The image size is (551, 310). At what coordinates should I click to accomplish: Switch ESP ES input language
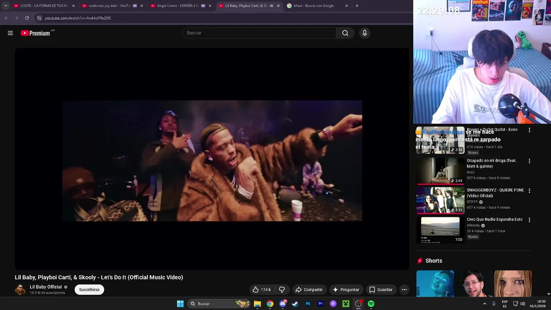tap(505, 304)
